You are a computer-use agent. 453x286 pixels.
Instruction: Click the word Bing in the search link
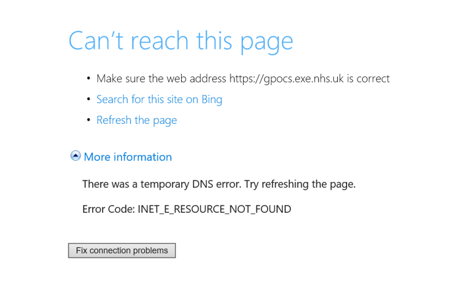coord(212,100)
